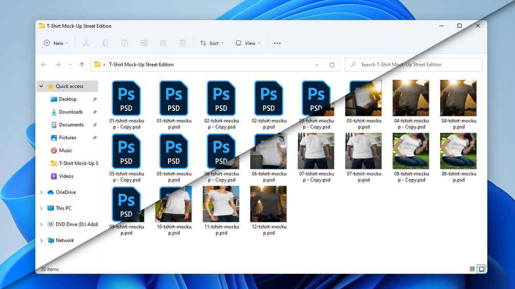Select 02-tshirt-mockup.psd file icon
Image resolution: width=515 pixels, height=289 pixels.
click(269, 98)
